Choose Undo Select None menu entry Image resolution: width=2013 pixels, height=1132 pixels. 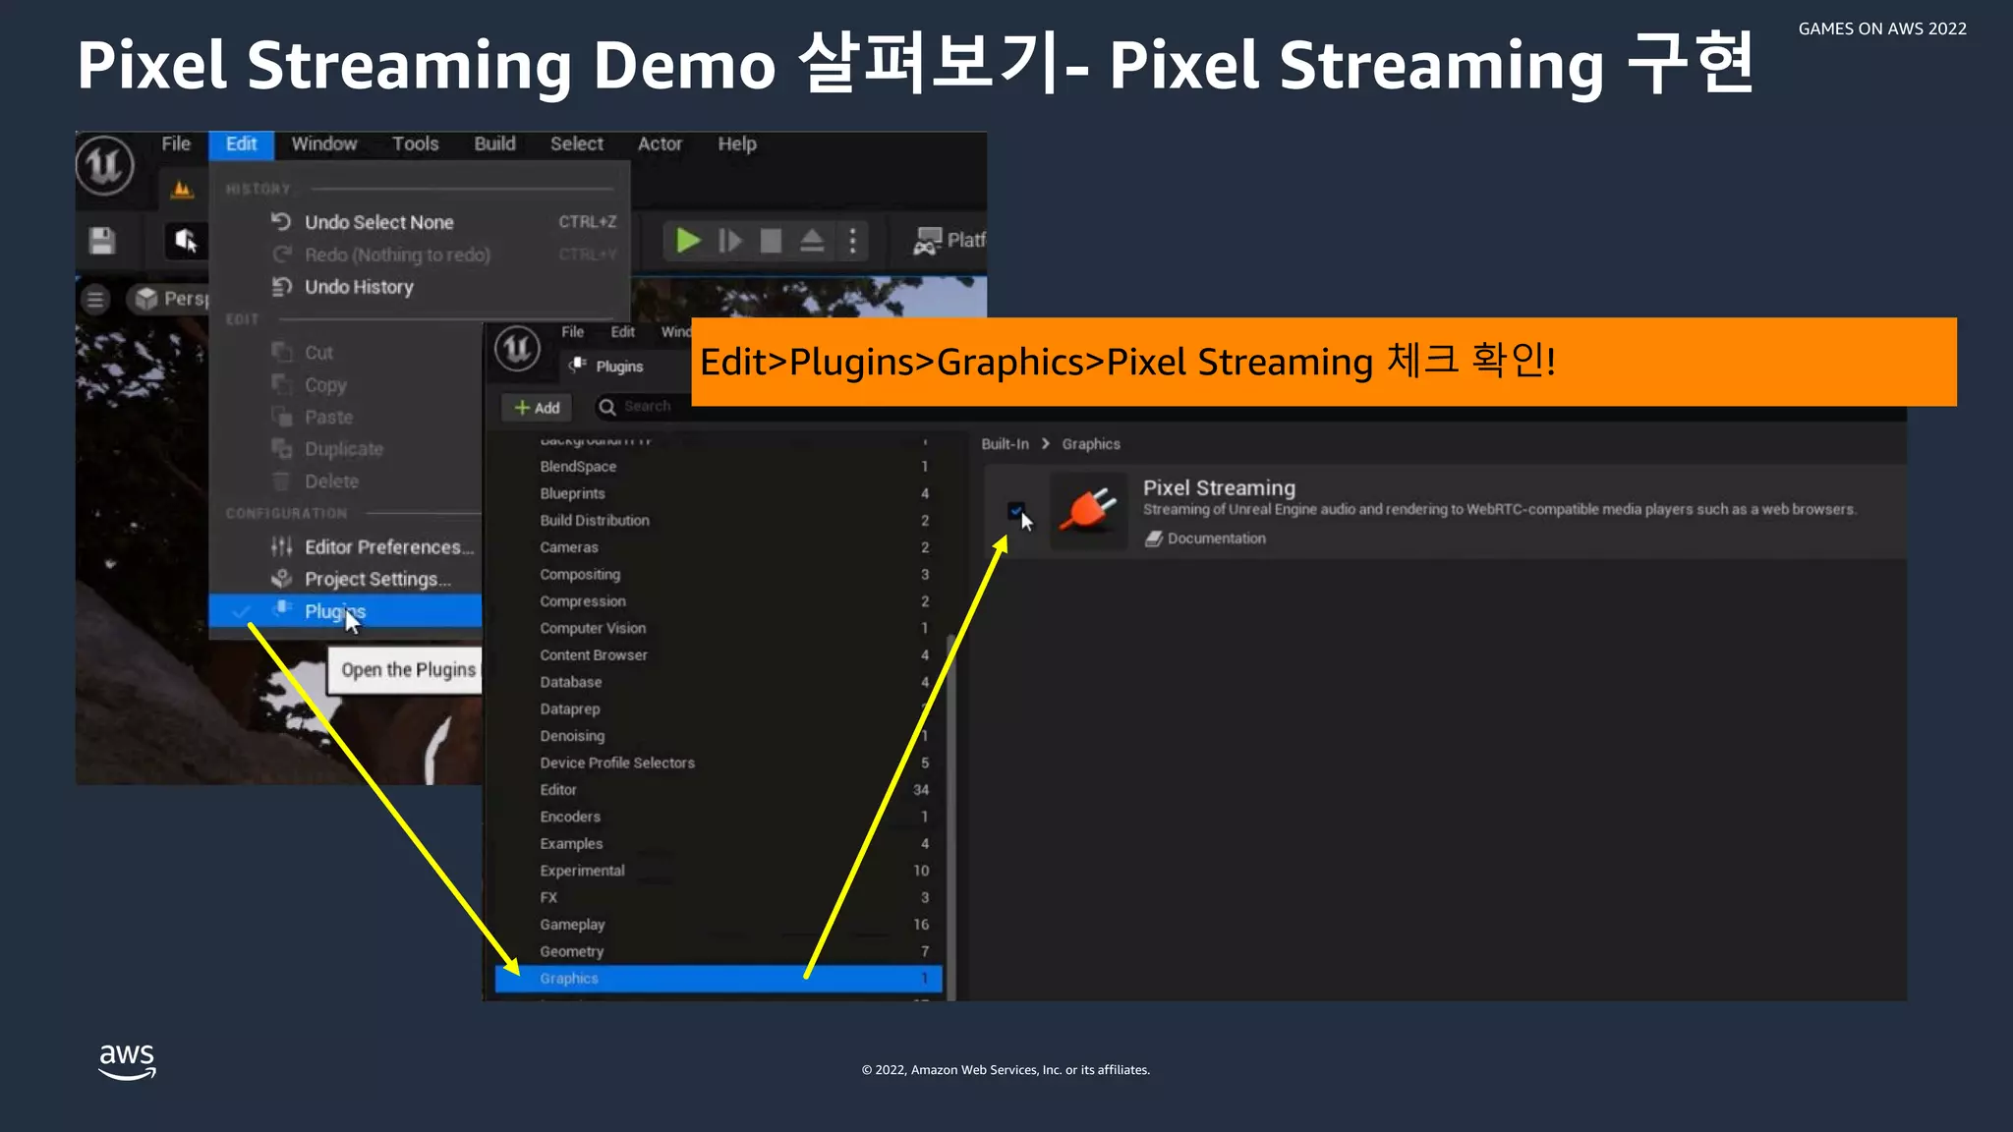[x=420, y=222]
